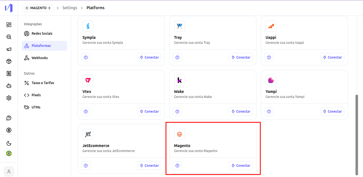Open help for Sympla card
The image size is (363, 177).
86,57
